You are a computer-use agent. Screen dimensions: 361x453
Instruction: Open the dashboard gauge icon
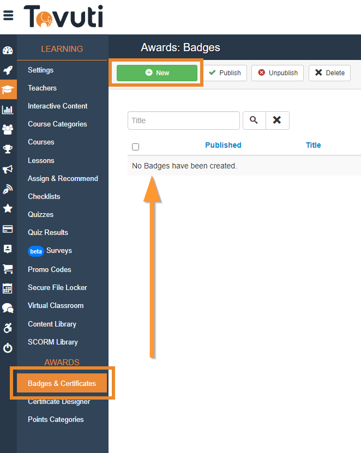tap(8, 51)
